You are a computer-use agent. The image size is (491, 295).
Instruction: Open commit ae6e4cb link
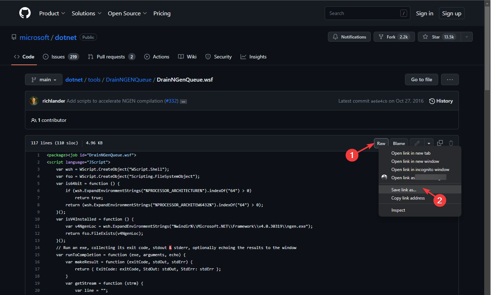pyautogui.click(x=379, y=101)
